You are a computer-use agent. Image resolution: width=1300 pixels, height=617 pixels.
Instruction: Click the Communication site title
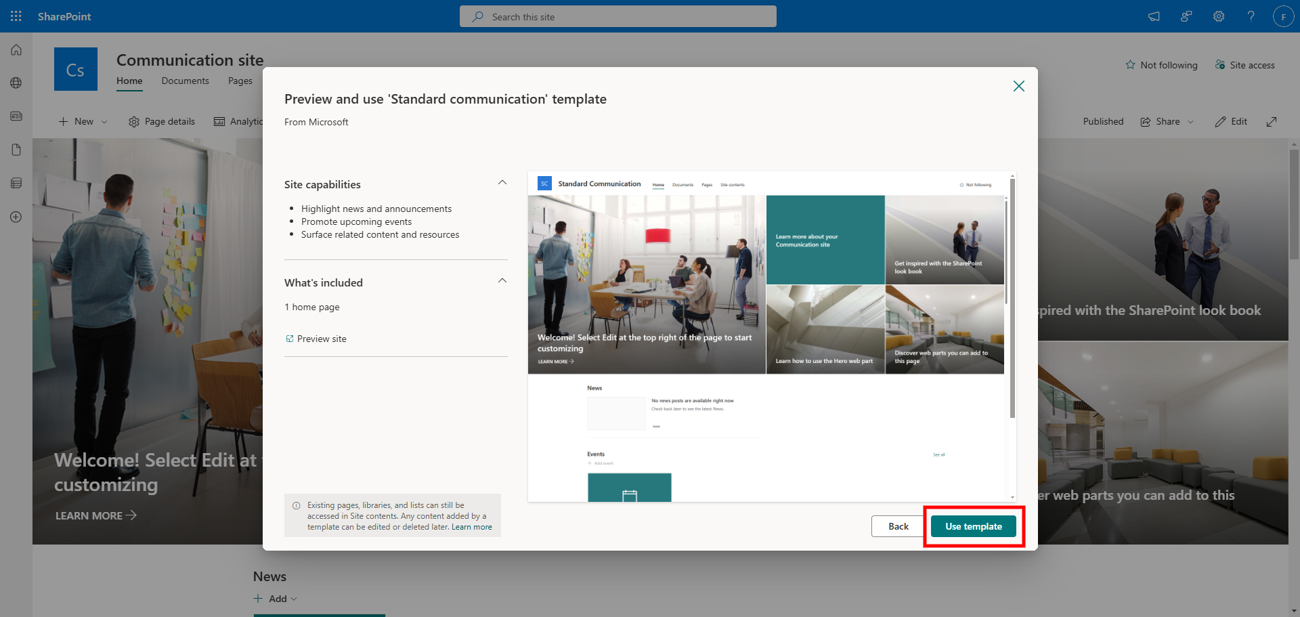pyautogui.click(x=190, y=60)
